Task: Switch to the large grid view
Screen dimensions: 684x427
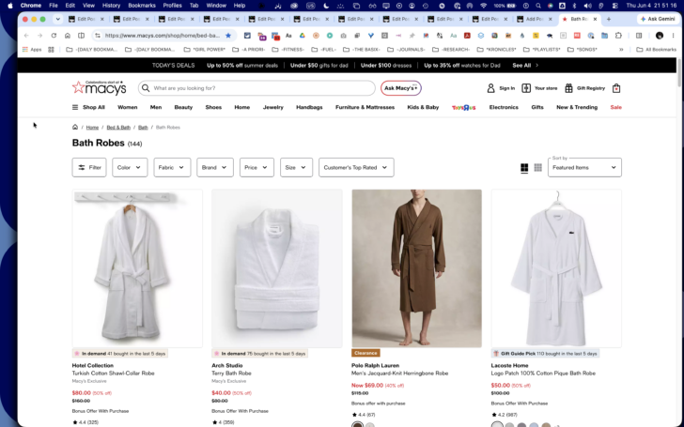Action: [524, 168]
